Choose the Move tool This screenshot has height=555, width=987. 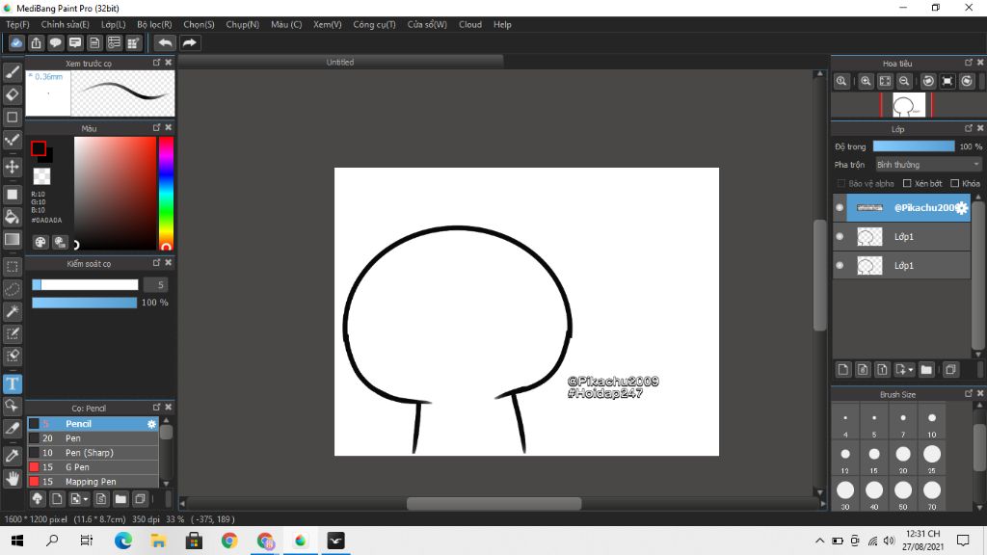13,167
